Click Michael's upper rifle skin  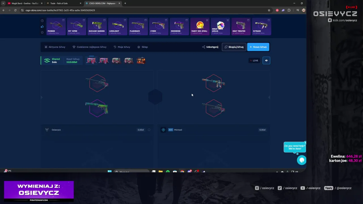click(214, 83)
